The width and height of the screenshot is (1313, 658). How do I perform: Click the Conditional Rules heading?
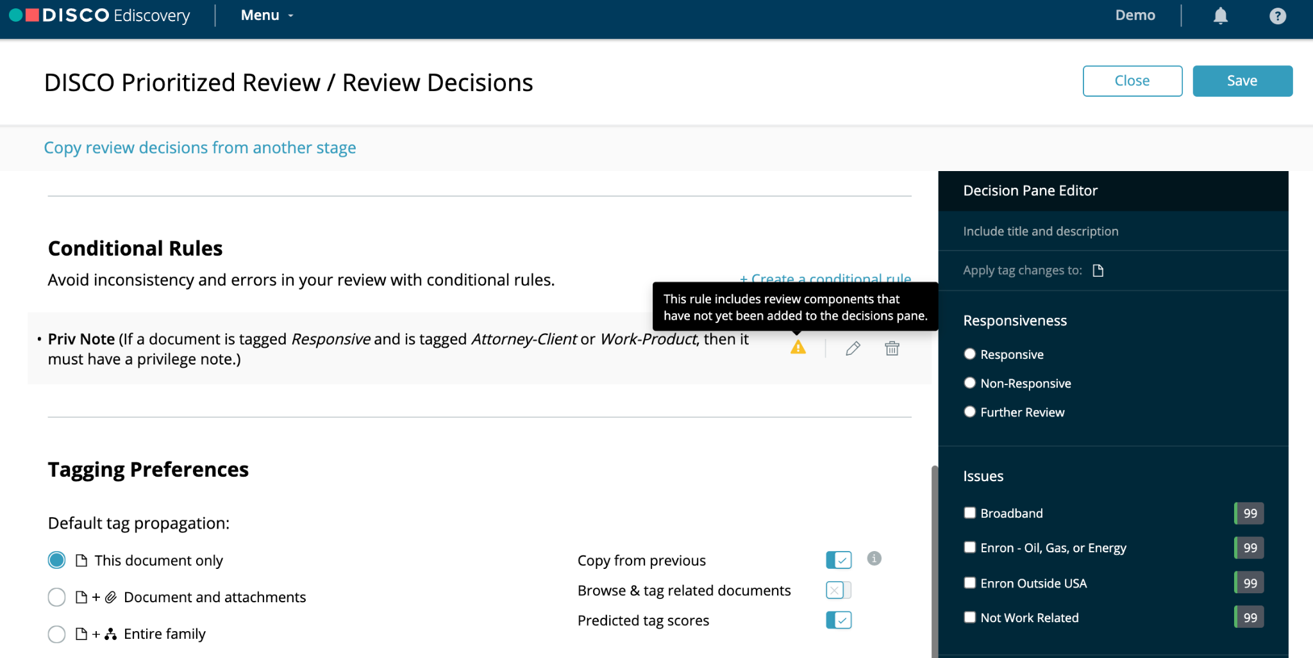(135, 249)
